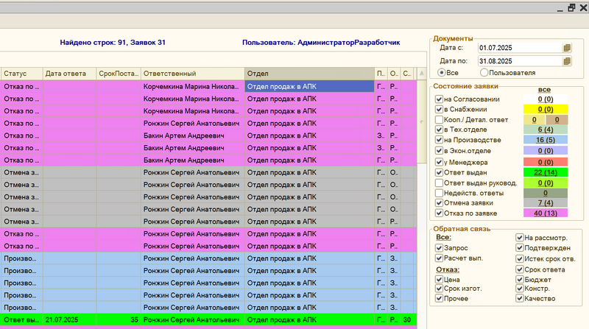Enable Кооп./Детал. ответ checkbox

coord(439,120)
